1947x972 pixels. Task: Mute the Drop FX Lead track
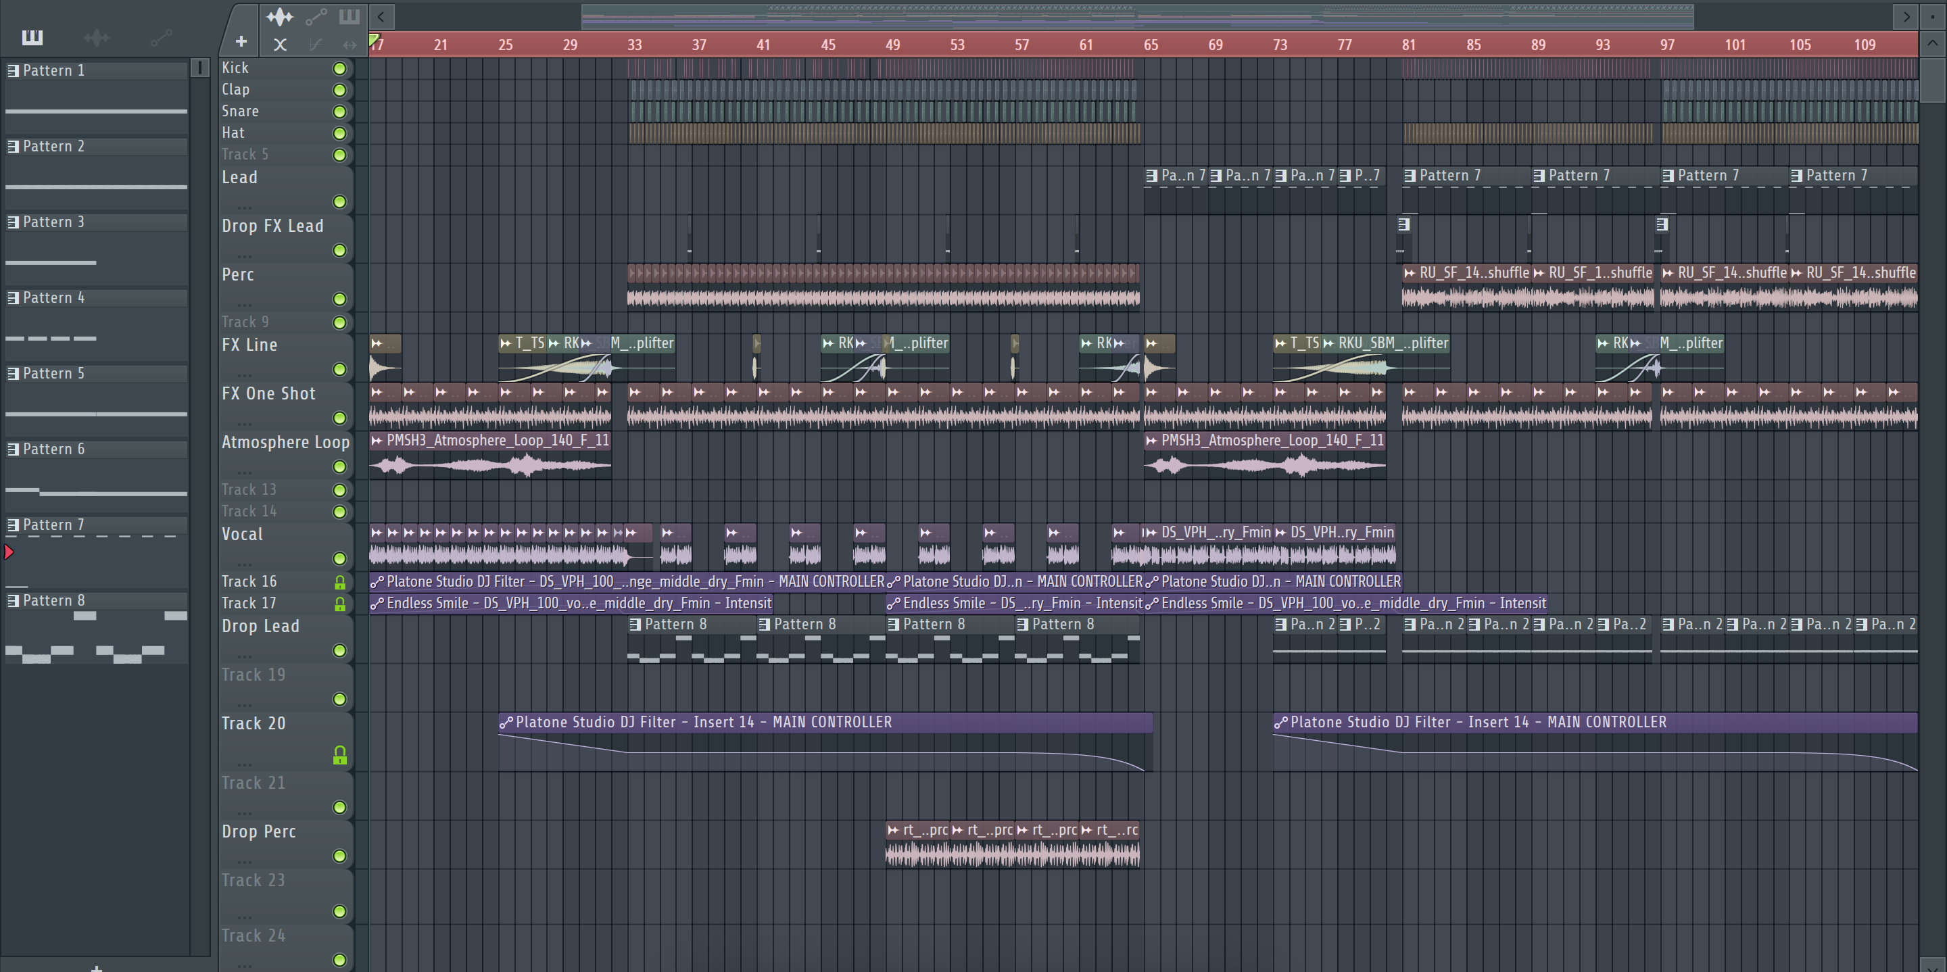(340, 250)
